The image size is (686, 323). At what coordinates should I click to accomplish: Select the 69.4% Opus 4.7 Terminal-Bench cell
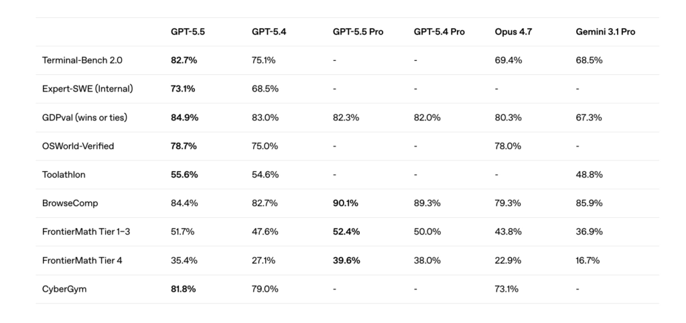coord(508,60)
